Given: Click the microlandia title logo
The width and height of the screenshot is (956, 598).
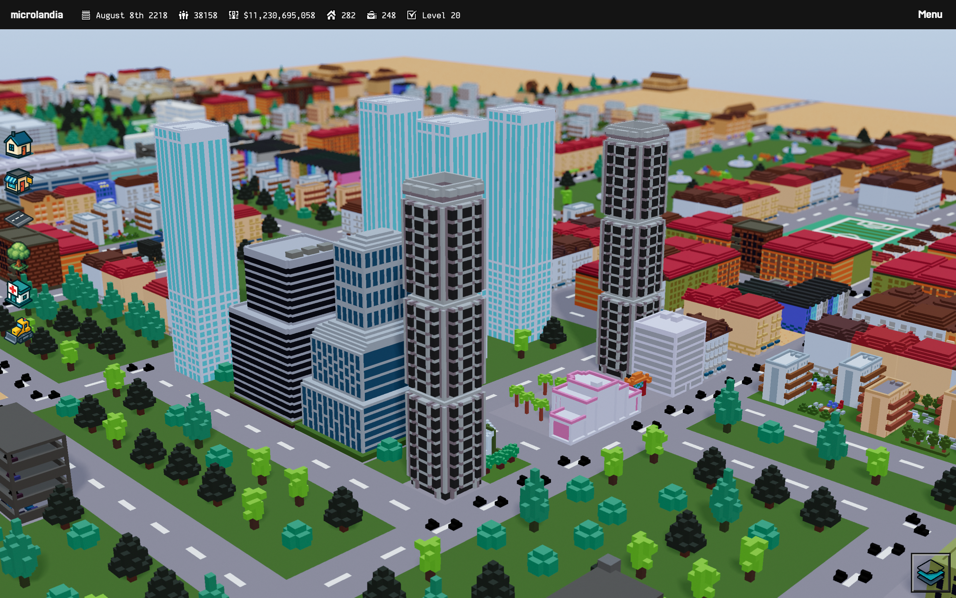Looking at the screenshot, I should pos(37,15).
